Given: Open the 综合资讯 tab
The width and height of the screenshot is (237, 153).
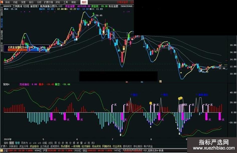Looking at the screenshot, I should 96,146.
